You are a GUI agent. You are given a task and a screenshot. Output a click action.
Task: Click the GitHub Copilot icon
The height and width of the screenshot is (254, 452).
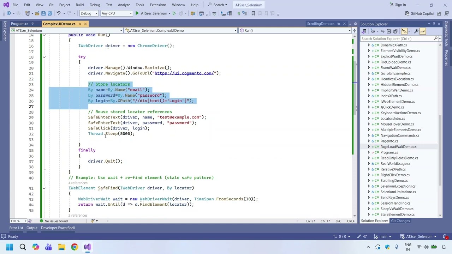(407, 13)
